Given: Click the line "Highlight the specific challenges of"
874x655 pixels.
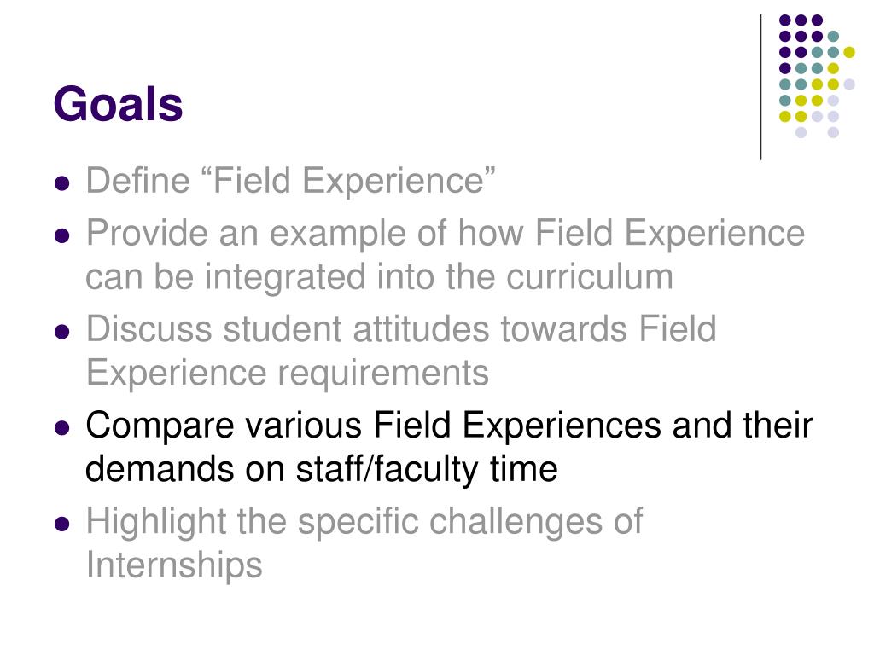Looking at the screenshot, I should [x=364, y=521].
